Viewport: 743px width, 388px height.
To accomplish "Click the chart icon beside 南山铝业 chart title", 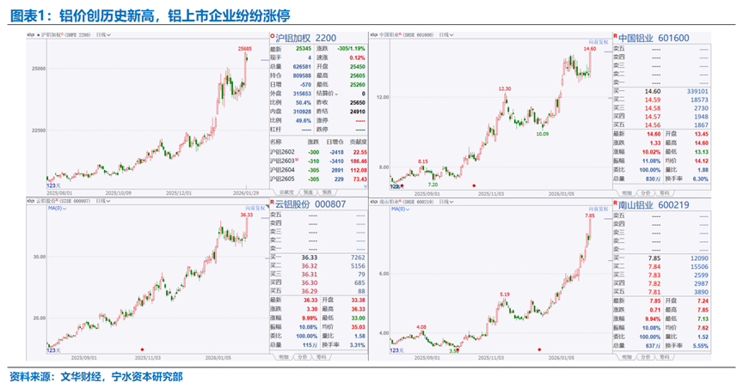I will (373, 202).
